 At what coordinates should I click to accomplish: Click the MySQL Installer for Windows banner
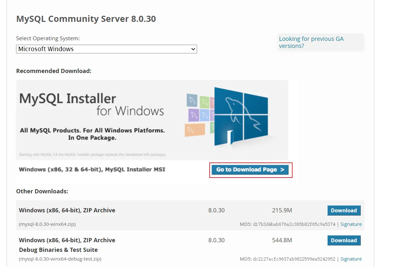(x=152, y=120)
